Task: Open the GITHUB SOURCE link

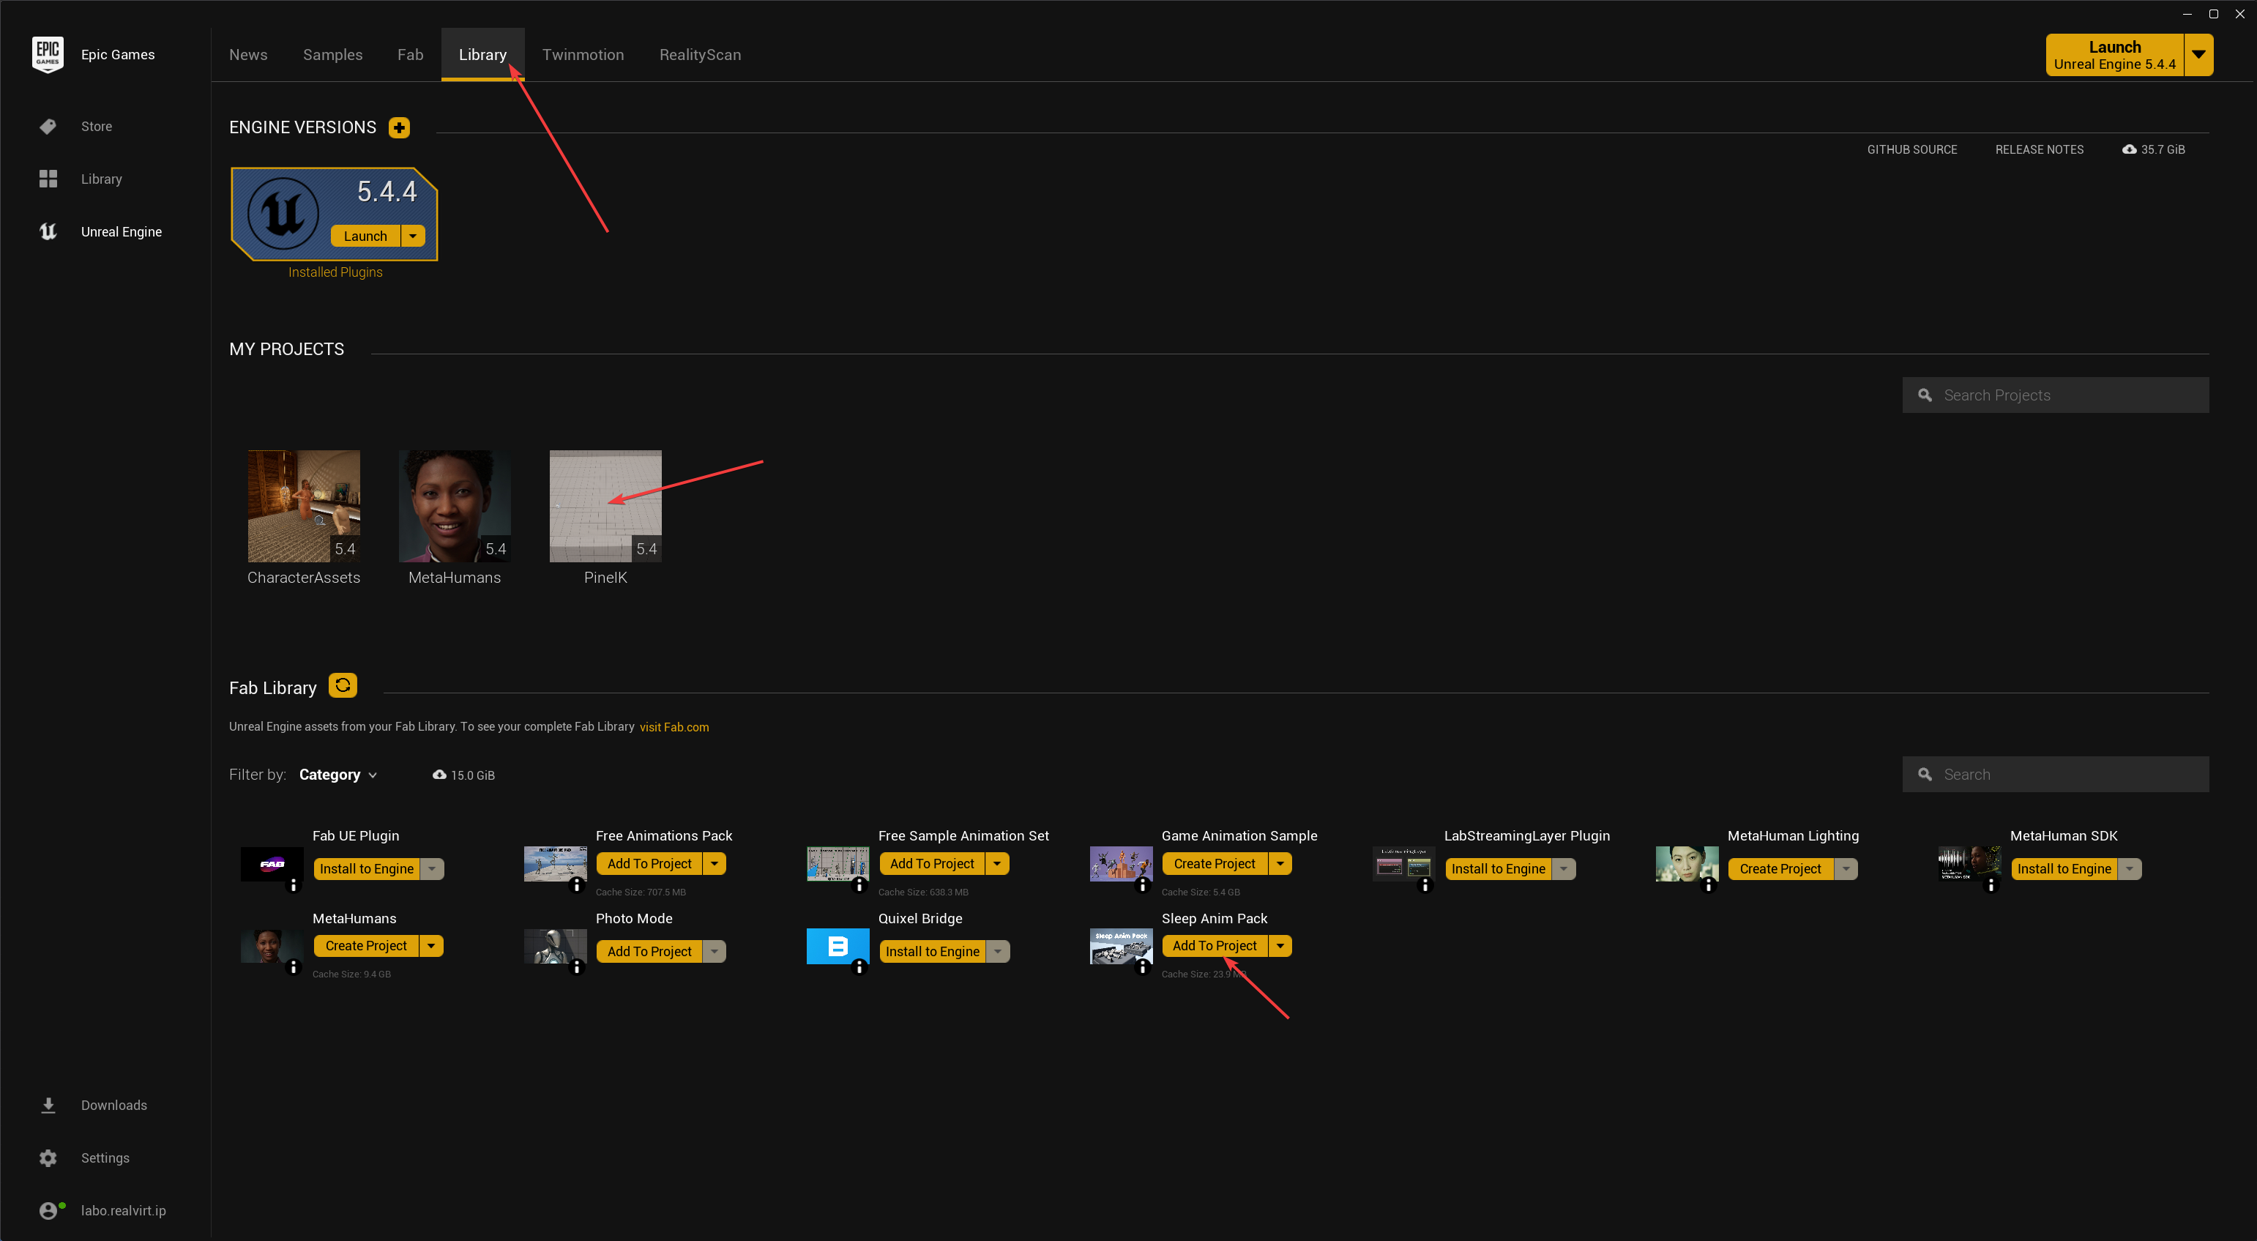Action: [x=1911, y=150]
